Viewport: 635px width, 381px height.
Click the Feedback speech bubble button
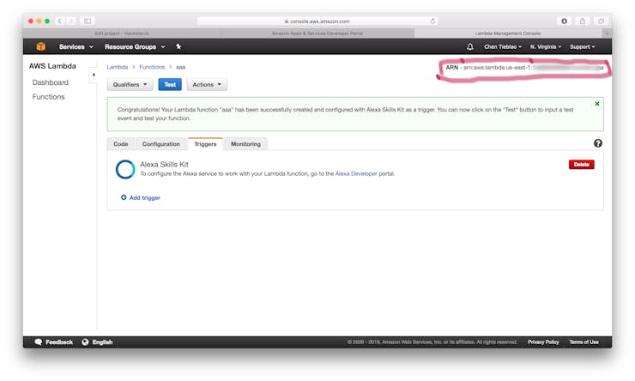pyautogui.click(x=54, y=342)
